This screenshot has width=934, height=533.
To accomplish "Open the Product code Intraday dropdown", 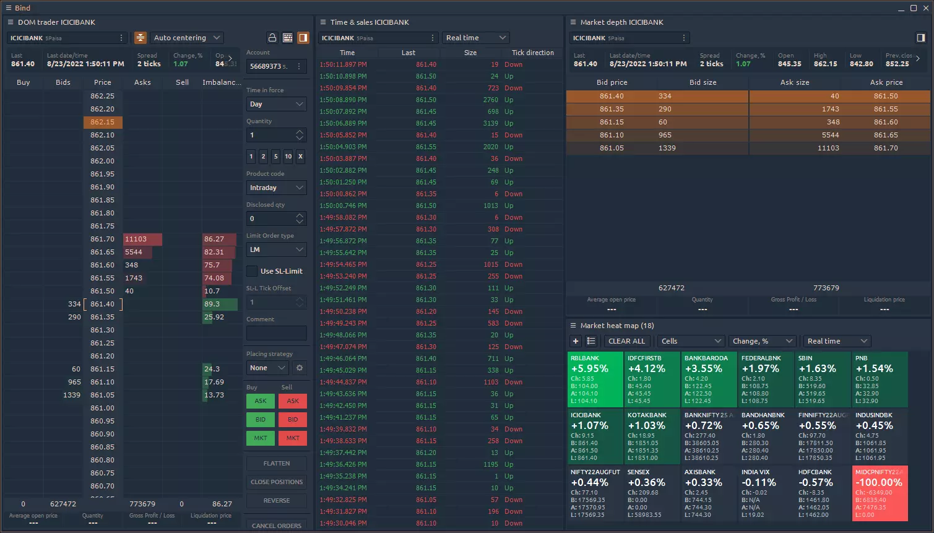I will [277, 188].
